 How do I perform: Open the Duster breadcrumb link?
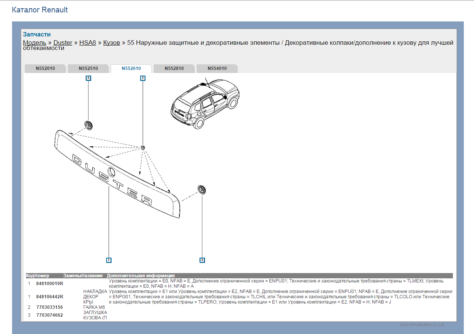[x=63, y=43]
